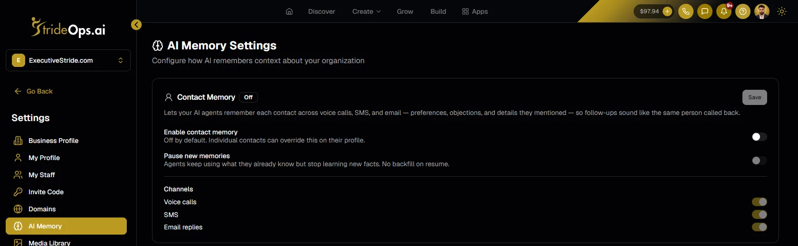Click the Save button
This screenshot has height=246, width=798.
coord(755,97)
